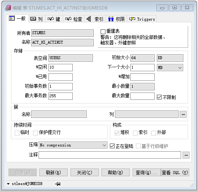The width and height of the screenshot is (198, 192).
Task: Click the lightning icon on Triggers tab
Action: [132, 19]
